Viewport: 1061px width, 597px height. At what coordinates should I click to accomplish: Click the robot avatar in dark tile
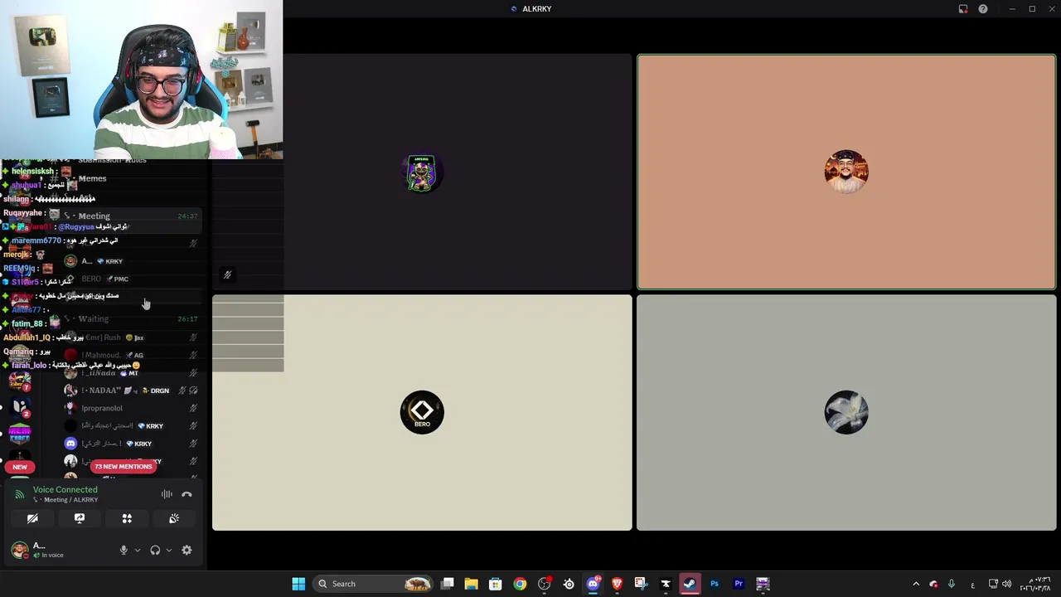coord(422,172)
